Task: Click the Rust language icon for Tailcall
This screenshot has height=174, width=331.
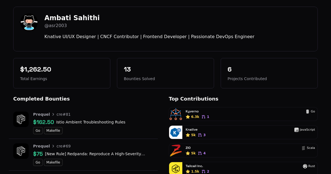Action: pos(305,166)
